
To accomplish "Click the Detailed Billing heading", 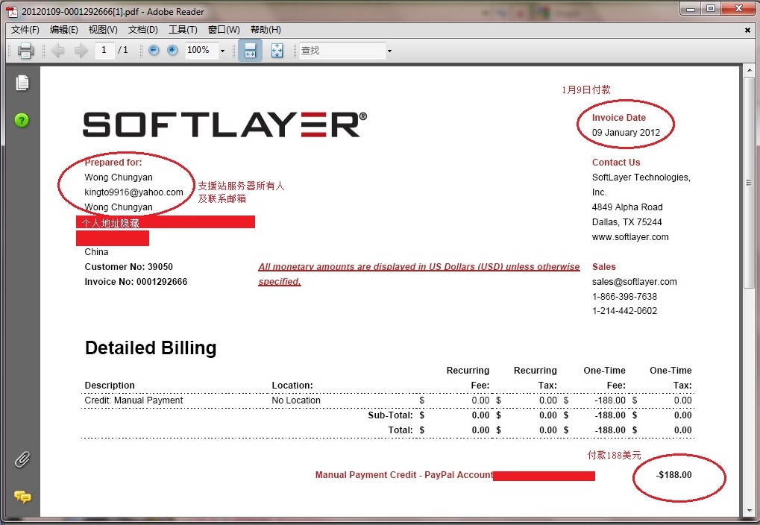I will [151, 348].
